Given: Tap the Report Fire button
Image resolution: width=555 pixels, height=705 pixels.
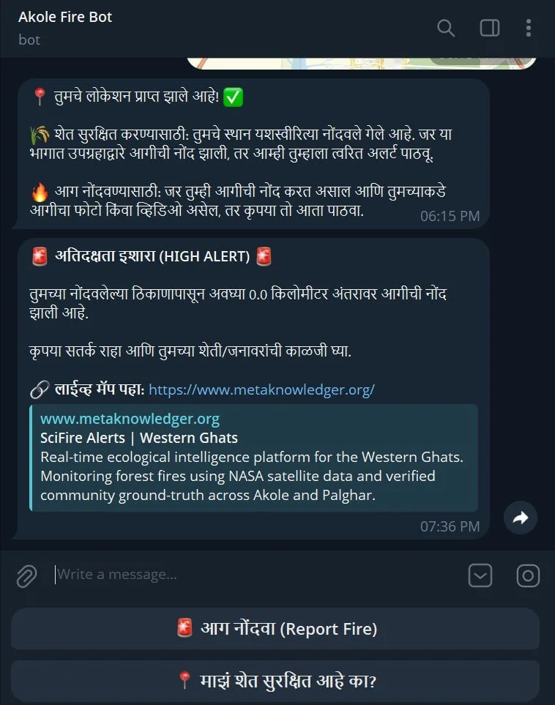Looking at the screenshot, I should tap(275, 629).
